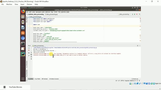This screenshot has height=90, width=161.
Task: Click Activities in the Ubuntu top bar
Action: click(24, 8)
